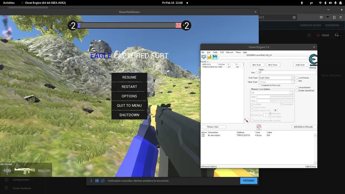Enable the Hex checkbox next to Value
This screenshot has width=345, height=194.
point(257,72)
